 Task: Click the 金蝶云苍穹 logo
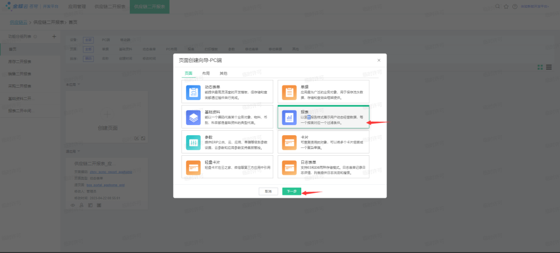[21, 6]
